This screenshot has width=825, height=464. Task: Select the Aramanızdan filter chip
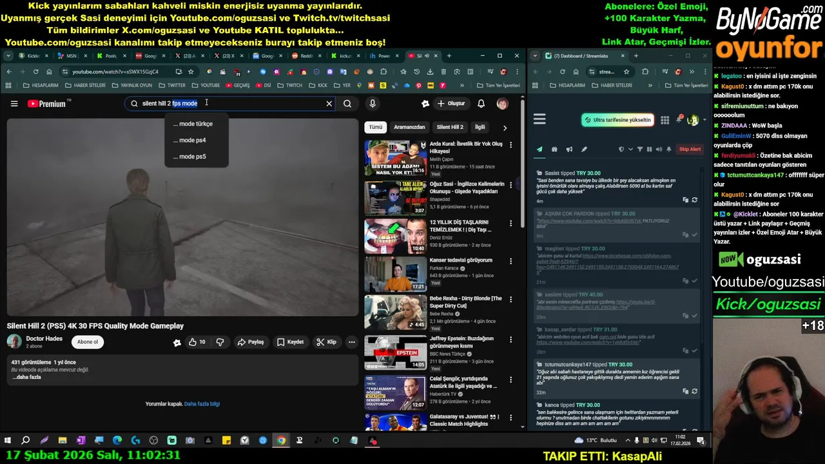[409, 127]
